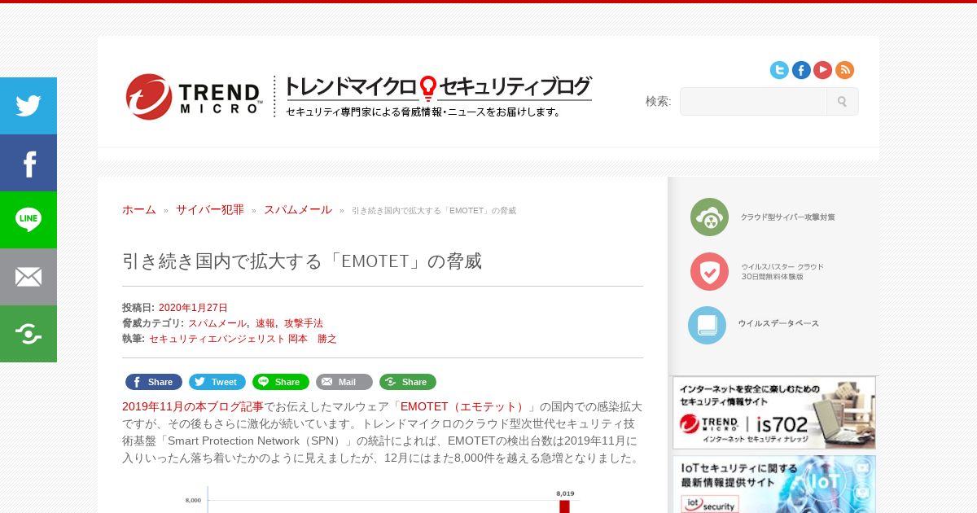Image resolution: width=977 pixels, height=513 pixels.
Task: Click the search magnifier button
Action: pyautogui.click(x=842, y=102)
